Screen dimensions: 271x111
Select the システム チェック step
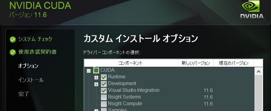(x=35, y=39)
